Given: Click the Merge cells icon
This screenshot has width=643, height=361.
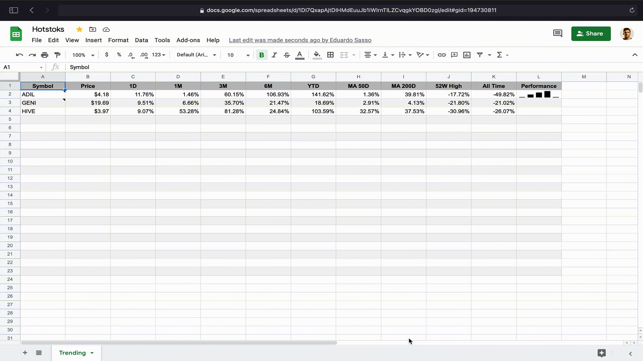Looking at the screenshot, I should 344,55.
